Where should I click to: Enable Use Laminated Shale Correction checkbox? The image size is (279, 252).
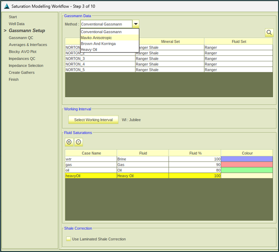coord(68,239)
